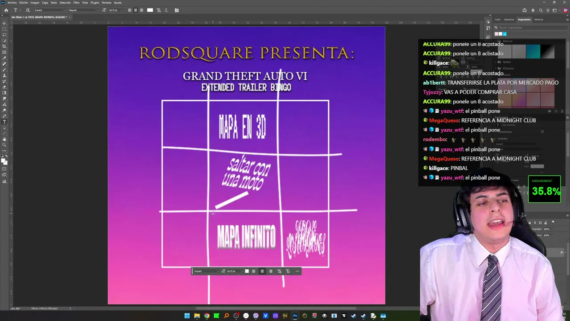Toggle Quick Mask mode
The width and height of the screenshot is (570, 321).
pos(4,169)
